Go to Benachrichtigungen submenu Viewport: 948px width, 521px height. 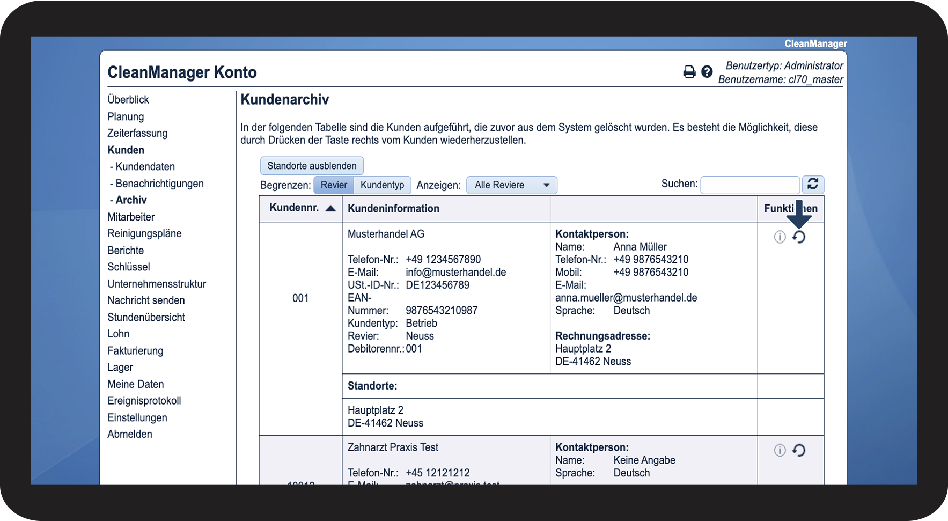pyautogui.click(x=159, y=184)
